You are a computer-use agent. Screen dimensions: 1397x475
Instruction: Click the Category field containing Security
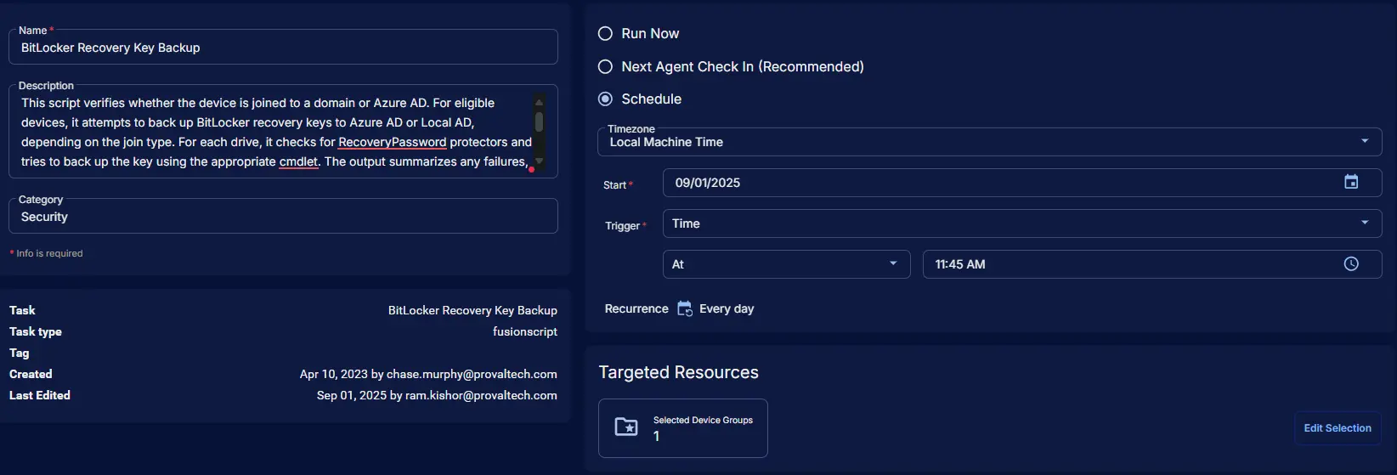click(x=283, y=218)
